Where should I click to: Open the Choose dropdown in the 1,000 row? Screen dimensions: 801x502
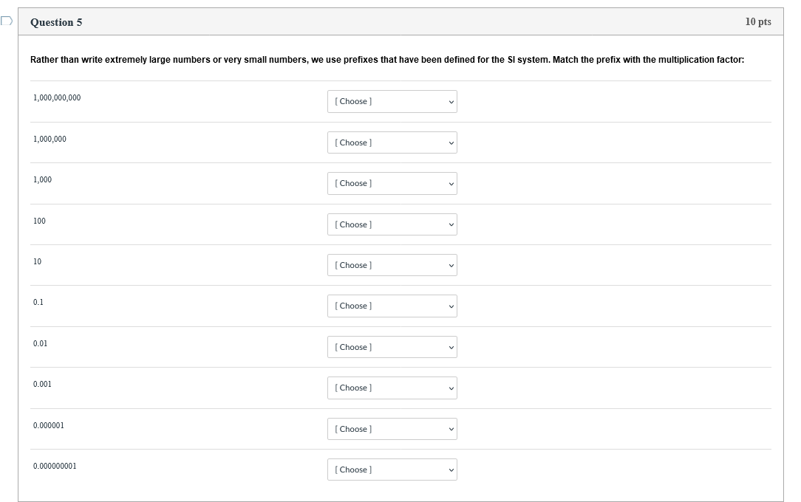(x=392, y=183)
